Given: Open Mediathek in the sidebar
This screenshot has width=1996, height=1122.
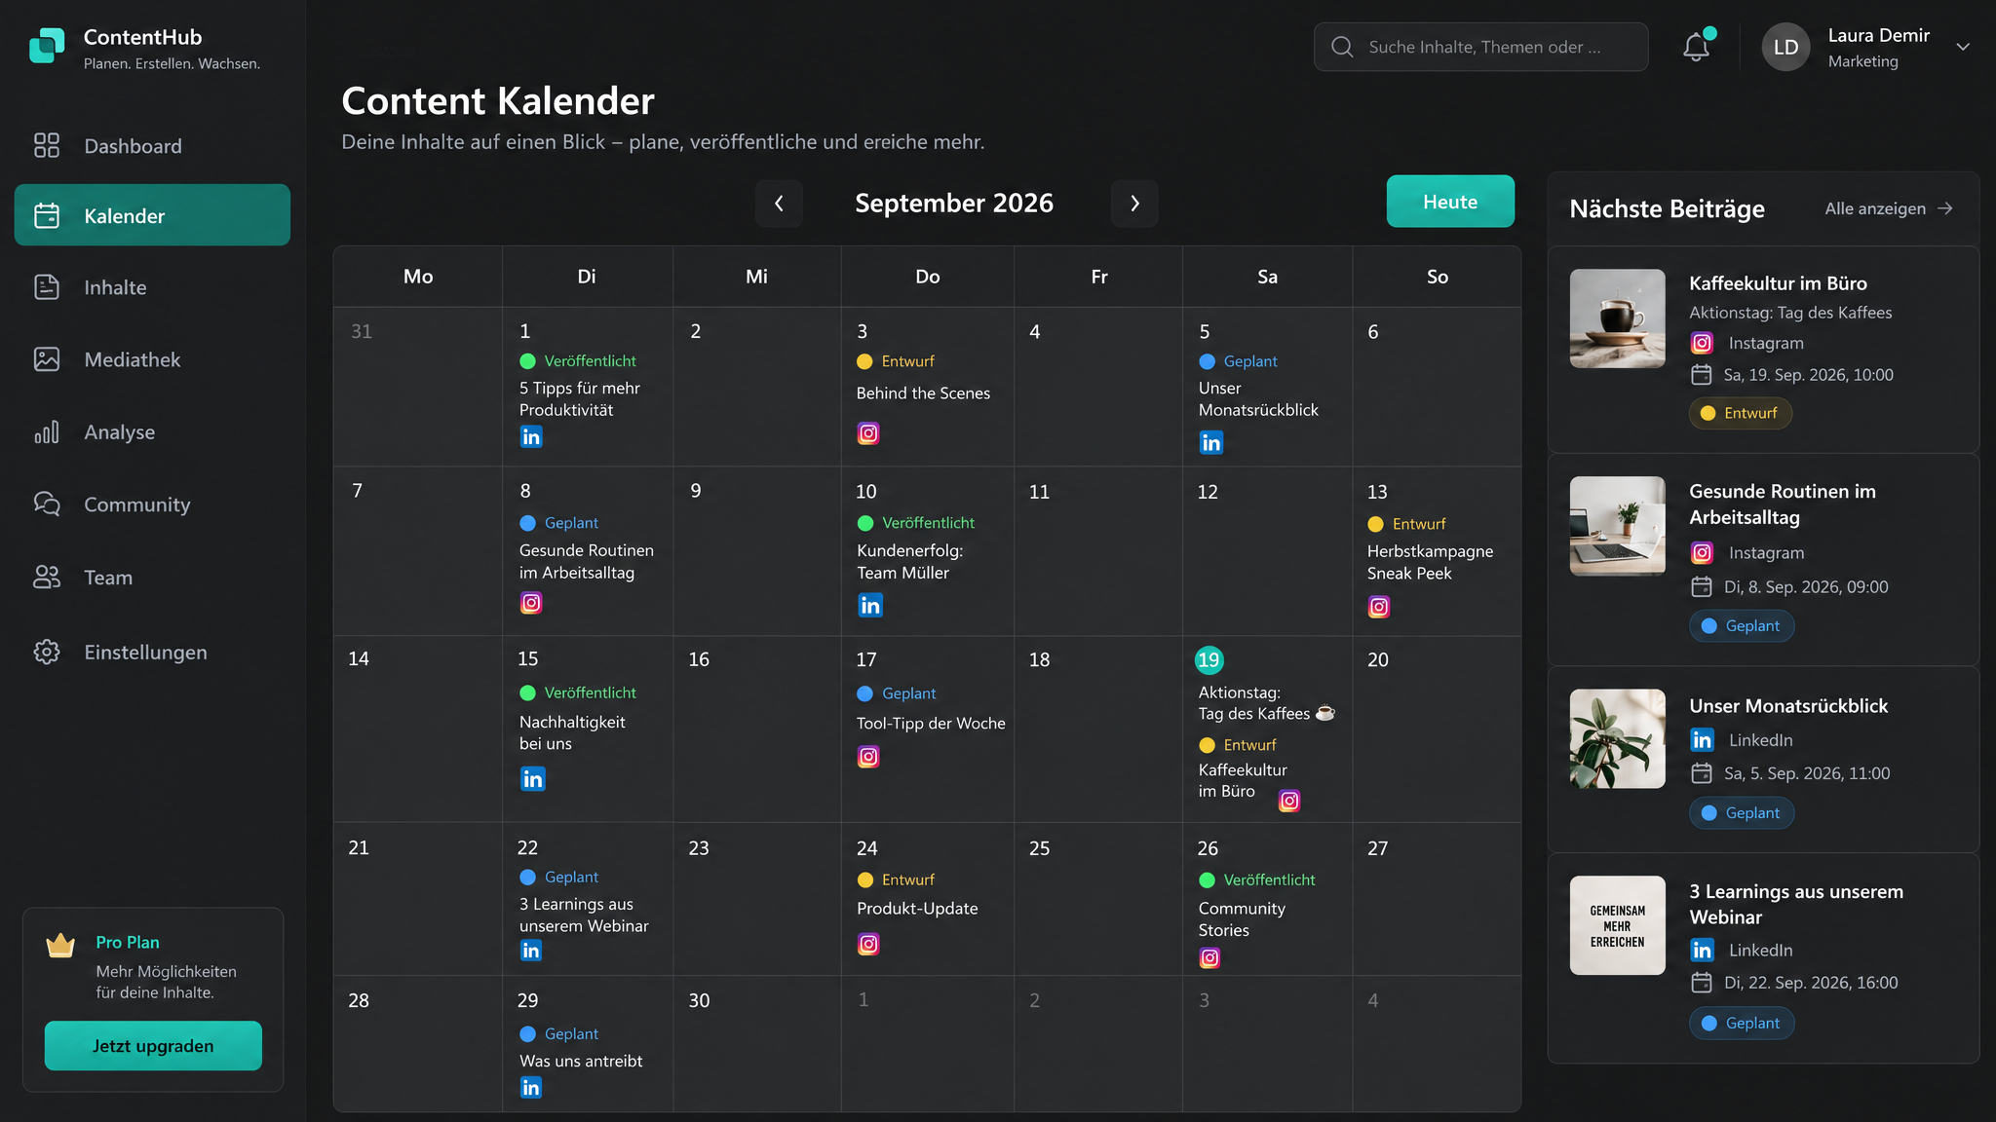Looking at the screenshot, I should click(152, 359).
